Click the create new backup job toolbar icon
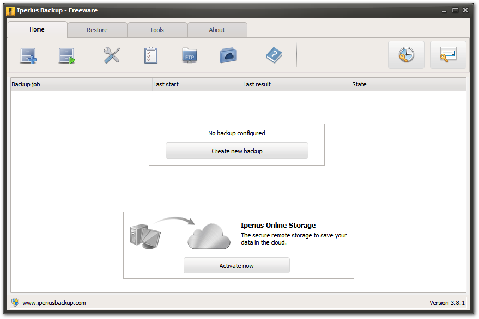 click(28, 56)
